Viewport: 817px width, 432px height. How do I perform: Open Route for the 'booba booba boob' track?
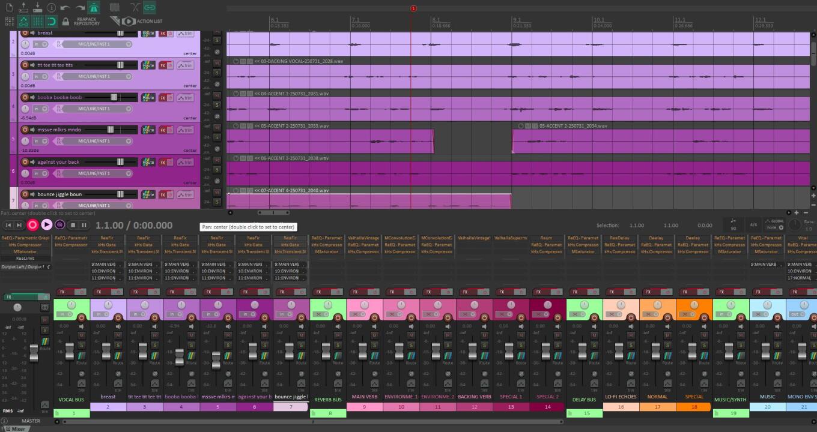coord(148,98)
